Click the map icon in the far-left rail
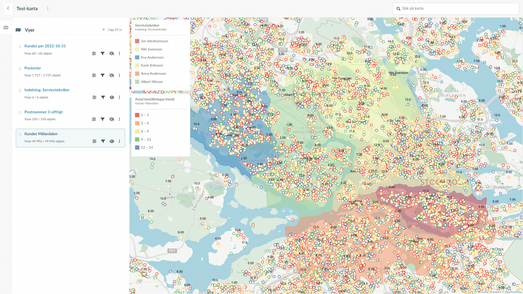This screenshot has height=294, width=523. click(x=6, y=27)
